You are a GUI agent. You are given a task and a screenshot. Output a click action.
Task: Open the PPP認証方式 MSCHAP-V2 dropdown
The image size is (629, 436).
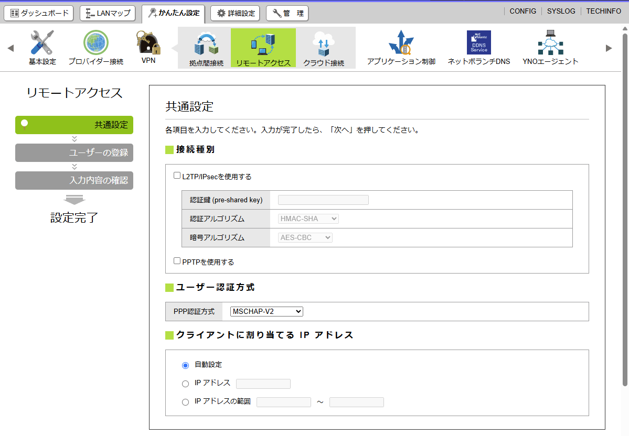[266, 311]
